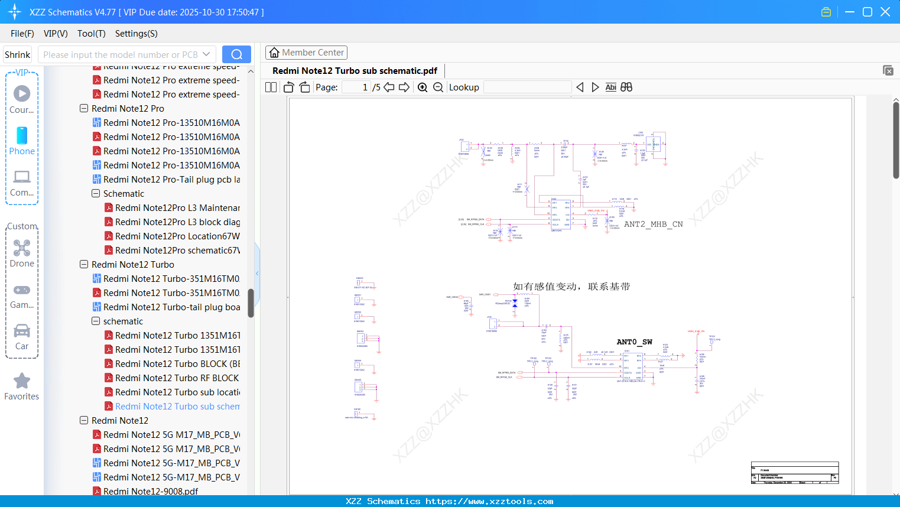Open the Drone category
900x507 pixels.
click(22, 253)
